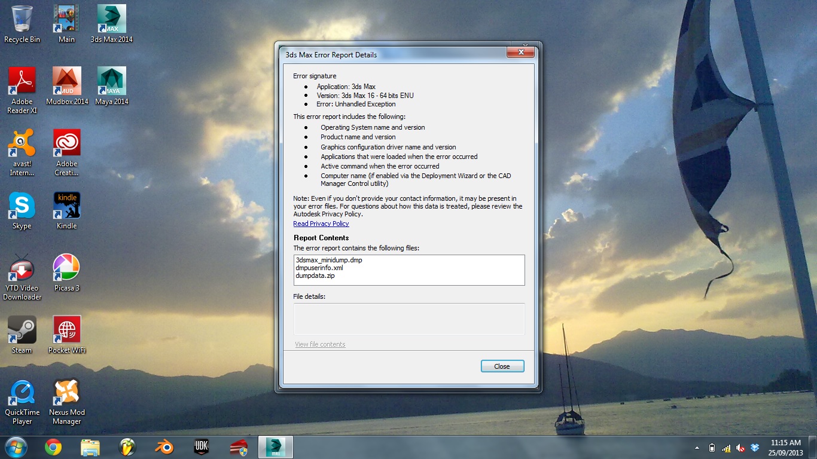Select the Steam desktop shortcut
Screen dimensions: 817x459
click(22, 335)
